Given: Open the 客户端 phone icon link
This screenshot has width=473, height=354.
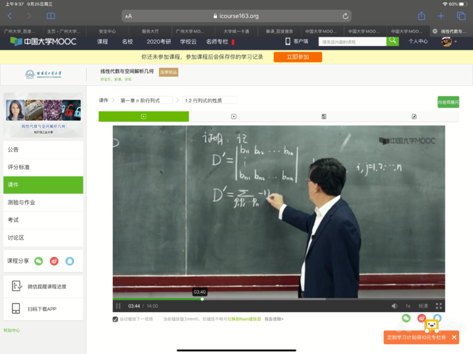Looking at the screenshot, I should pos(297,41).
